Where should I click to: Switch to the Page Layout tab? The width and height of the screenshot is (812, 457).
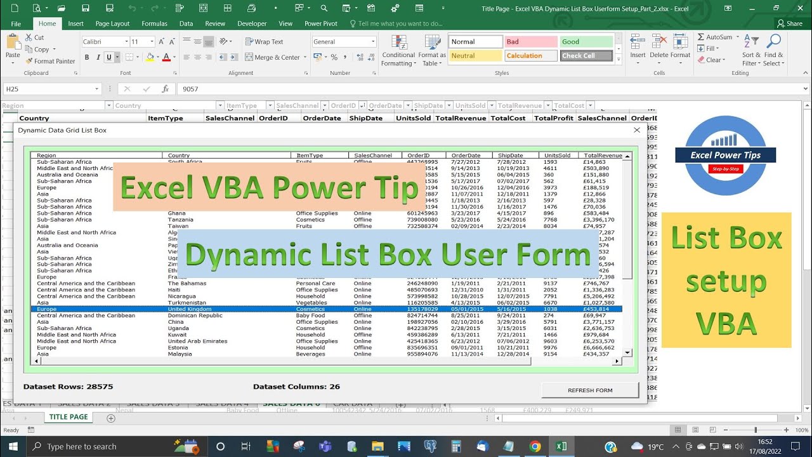point(112,23)
